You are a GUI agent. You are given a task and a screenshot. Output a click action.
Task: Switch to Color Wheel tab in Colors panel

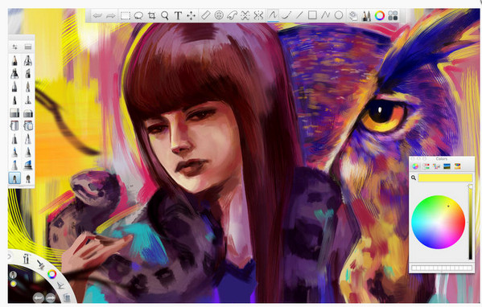coord(415,166)
